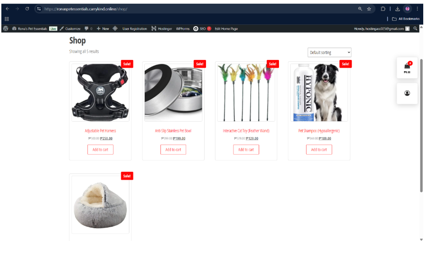Open browser extensions puzzle icon
The height and width of the screenshot is (265, 430).
point(383,9)
